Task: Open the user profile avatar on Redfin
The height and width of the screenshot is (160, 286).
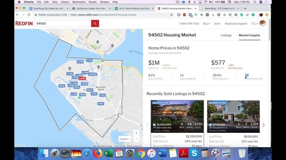Action: [263, 23]
